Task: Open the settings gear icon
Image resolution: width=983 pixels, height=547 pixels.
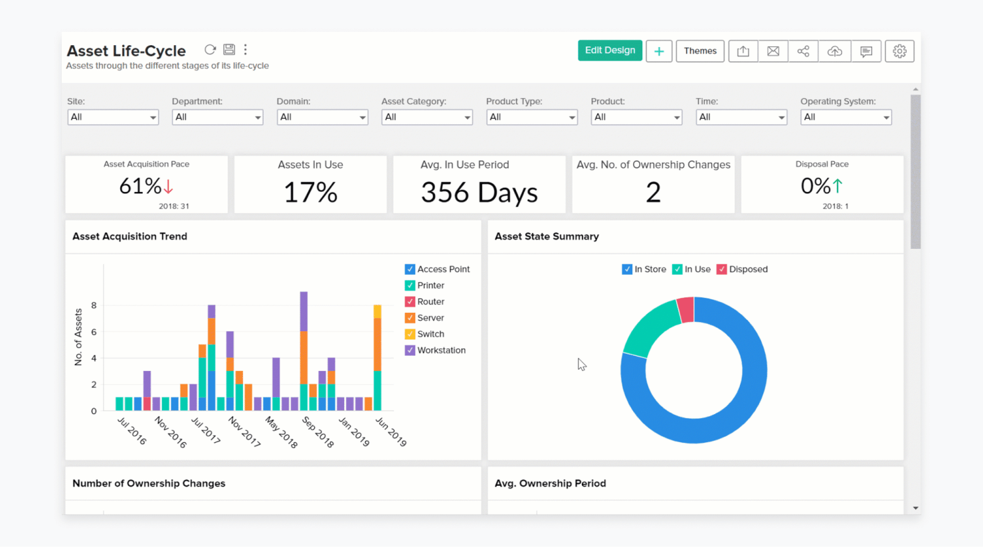Action: tap(899, 51)
